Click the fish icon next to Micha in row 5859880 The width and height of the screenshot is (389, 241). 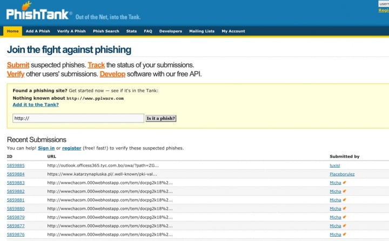pos(344,209)
